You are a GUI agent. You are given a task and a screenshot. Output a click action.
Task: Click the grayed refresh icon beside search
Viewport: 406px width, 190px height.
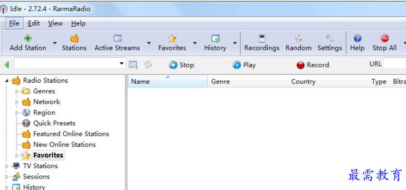[x=148, y=65]
